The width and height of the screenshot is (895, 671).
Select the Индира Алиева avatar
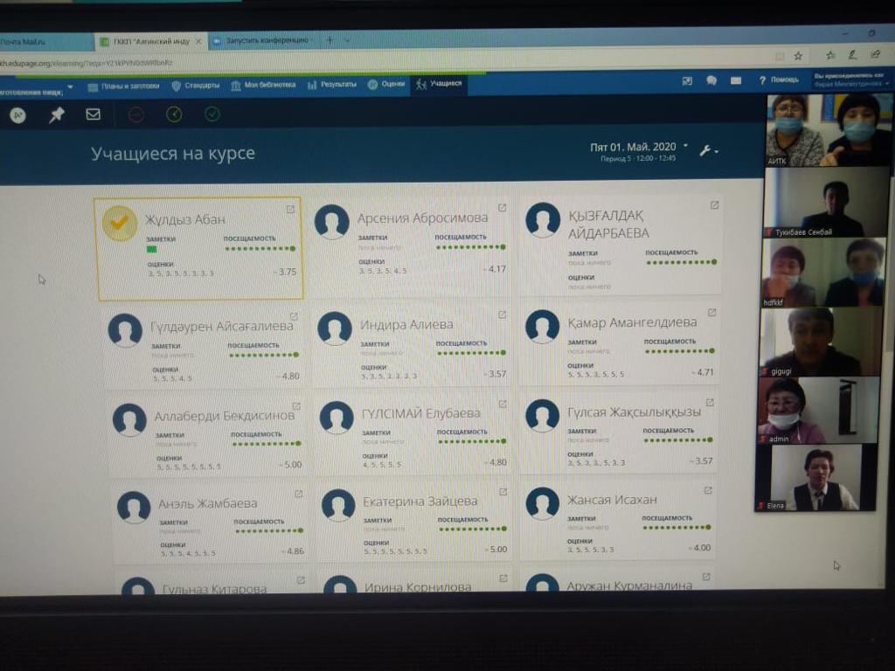(x=334, y=329)
